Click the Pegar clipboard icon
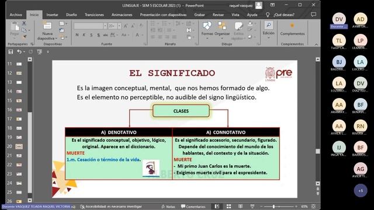Viewport: 374px width, 210px height. point(15,26)
